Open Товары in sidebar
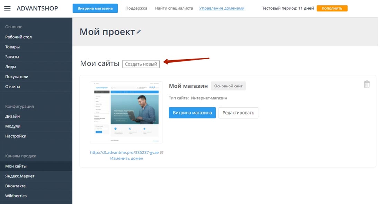The image size is (381, 204). (36, 47)
